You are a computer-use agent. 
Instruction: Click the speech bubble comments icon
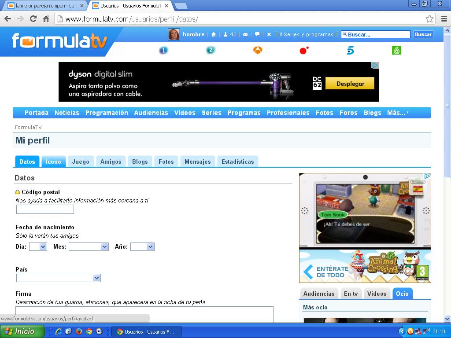(x=257, y=34)
